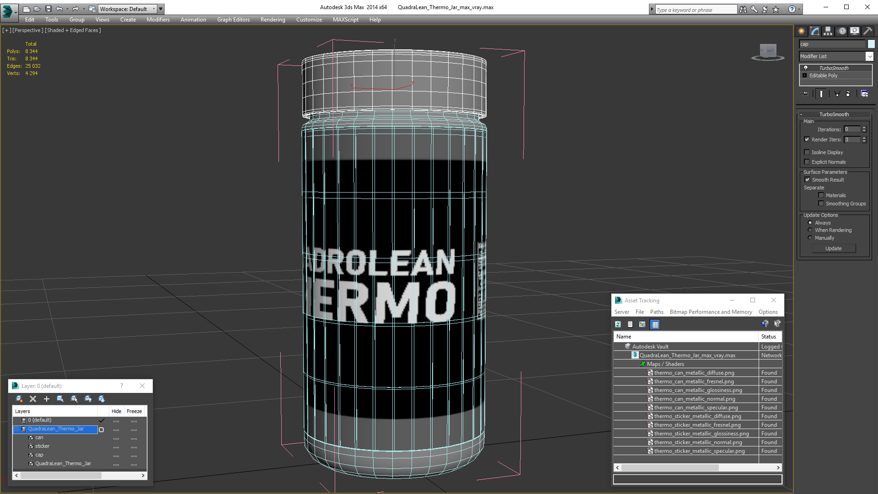Enable Isoline Display checkbox
The width and height of the screenshot is (878, 494).
(807, 152)
